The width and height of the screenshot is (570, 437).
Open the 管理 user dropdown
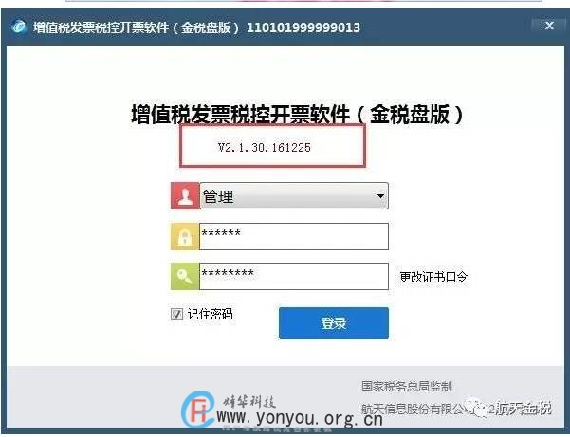(294, 196)
